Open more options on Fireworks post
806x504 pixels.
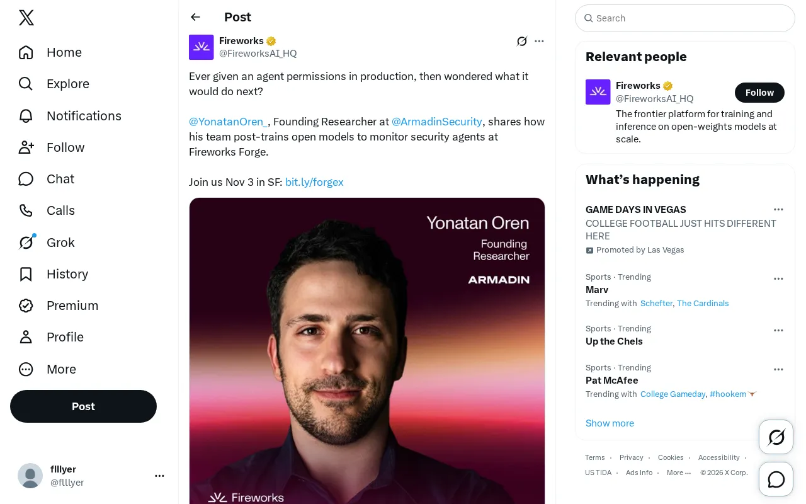pyautogui.click(x=539, y=41)
